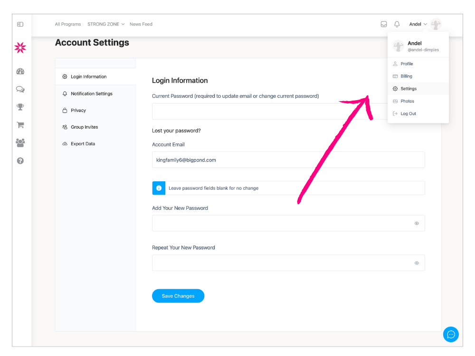Click the Save Changes button
Screen dimensions: 475x356
click(178, 296)
